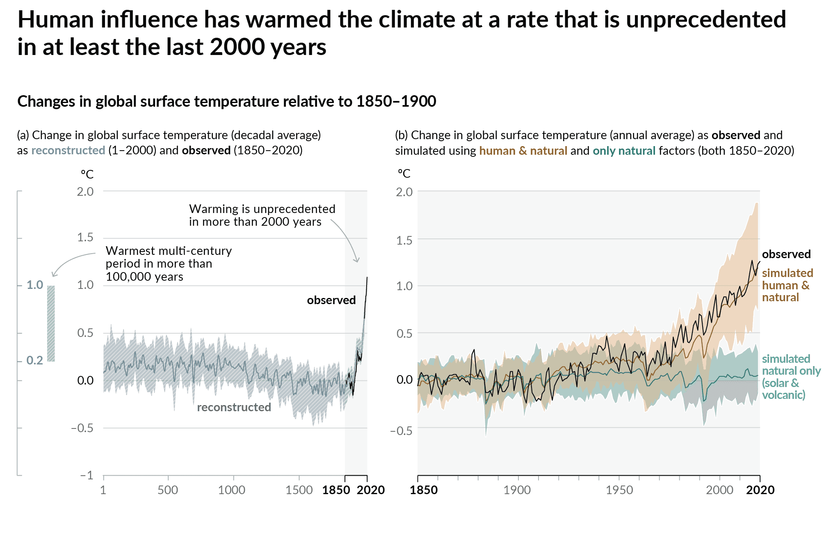
Task: Click the brown 'human & natural' text in panel (b) caption
Action: (523, 151)
